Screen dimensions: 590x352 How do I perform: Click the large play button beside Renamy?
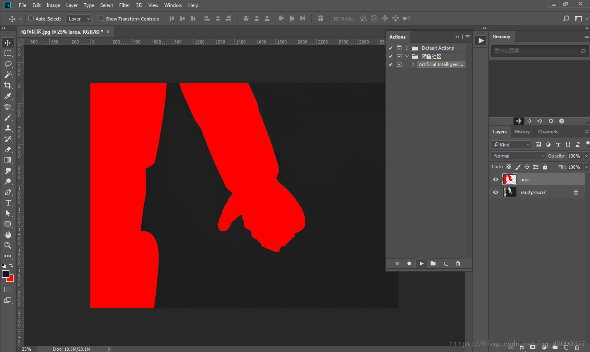click(481, 41)
